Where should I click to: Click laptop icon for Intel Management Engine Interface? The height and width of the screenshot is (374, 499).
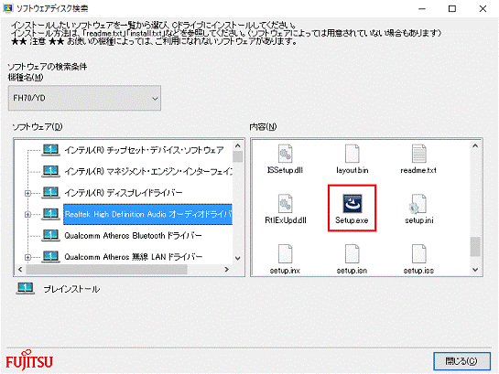pyautogui.click(x=50, y=171)
